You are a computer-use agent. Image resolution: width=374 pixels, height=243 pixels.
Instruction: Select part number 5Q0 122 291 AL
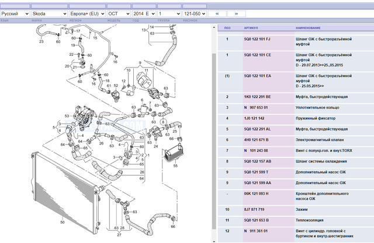(257, 129)
